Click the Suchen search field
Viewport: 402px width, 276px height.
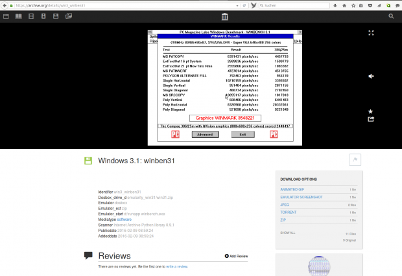pyautogui.click(x=294, y=5)
